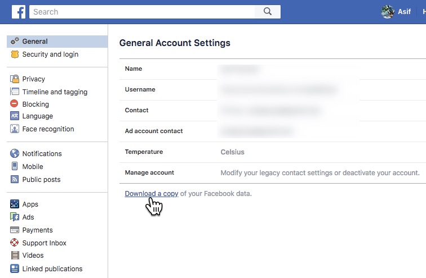Edit the Contact row
Screen dimensions: 426x278
273,111
